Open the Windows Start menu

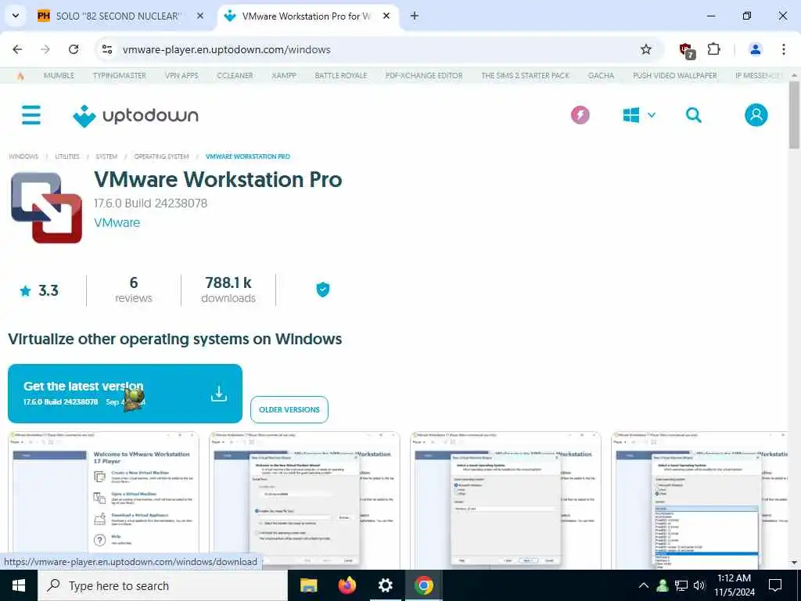tap(19, 585)
